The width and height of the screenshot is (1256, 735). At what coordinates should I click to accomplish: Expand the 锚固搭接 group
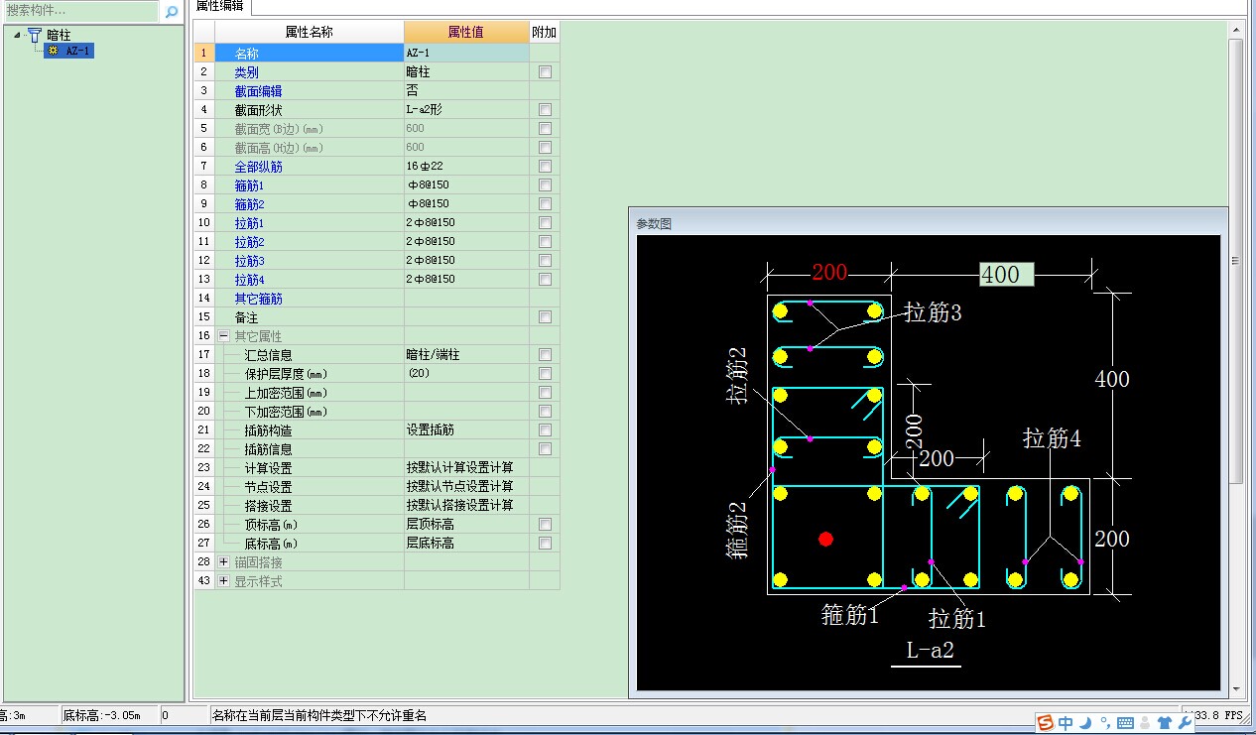pyautogui.click(x=223, y=562)
